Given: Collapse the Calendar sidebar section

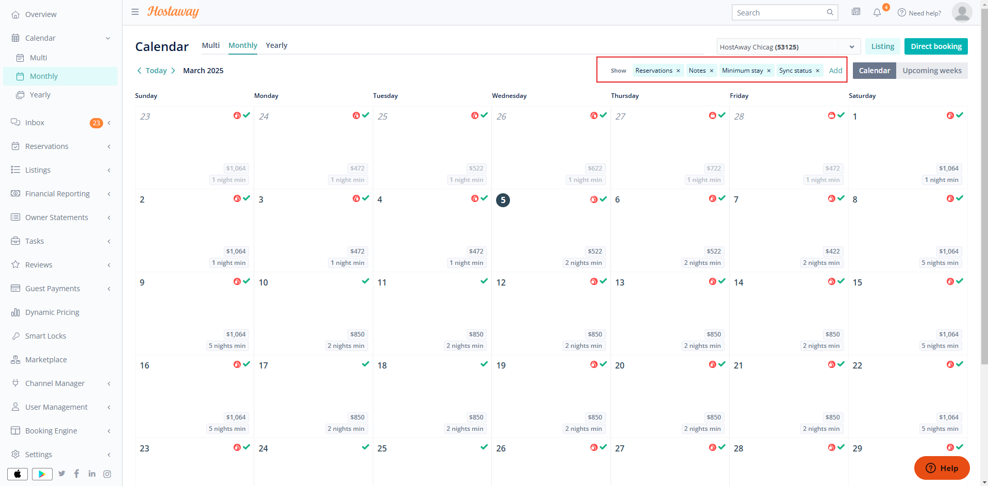Looking at the screenshot, I should [108, 38].
